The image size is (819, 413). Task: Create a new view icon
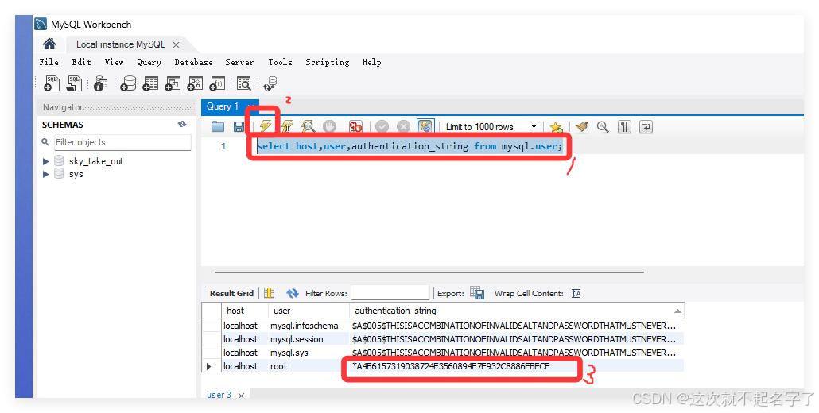173,83
